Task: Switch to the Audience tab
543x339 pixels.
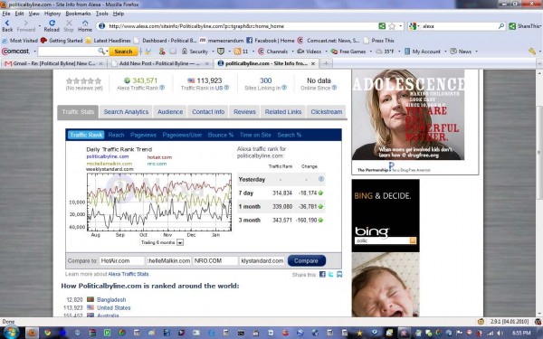Action: pyautogui.click(x=170, y=112)
